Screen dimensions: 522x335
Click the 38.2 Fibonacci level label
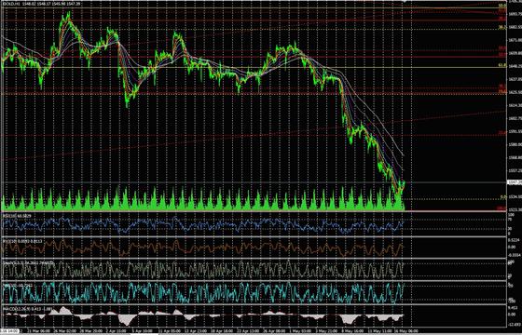pos(502,27)
